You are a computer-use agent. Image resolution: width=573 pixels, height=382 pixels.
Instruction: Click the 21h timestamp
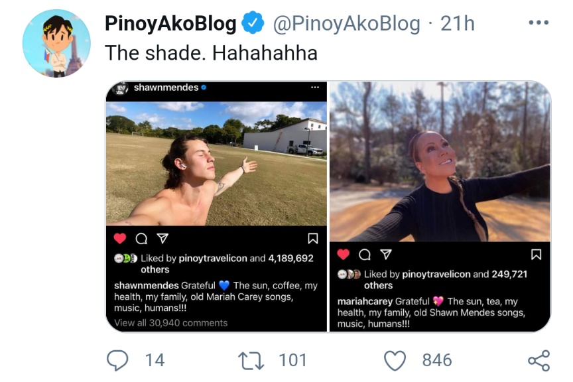click(x=458, y=24)
